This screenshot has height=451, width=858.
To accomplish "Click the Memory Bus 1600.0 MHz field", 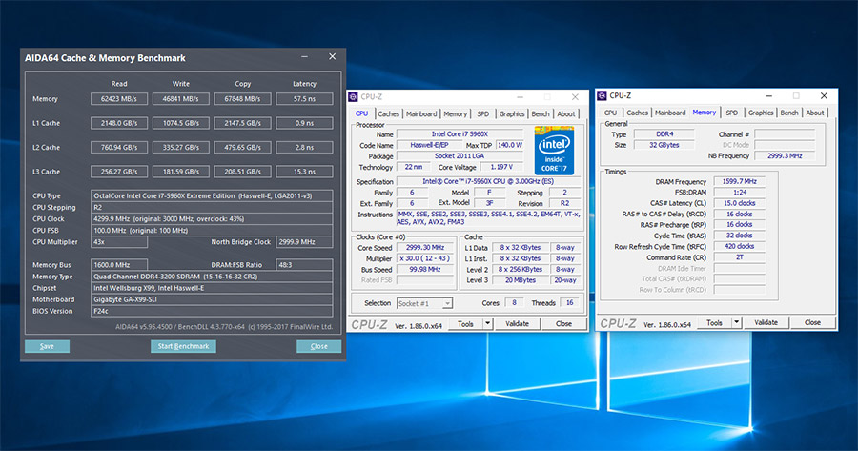I will (119, 265).
